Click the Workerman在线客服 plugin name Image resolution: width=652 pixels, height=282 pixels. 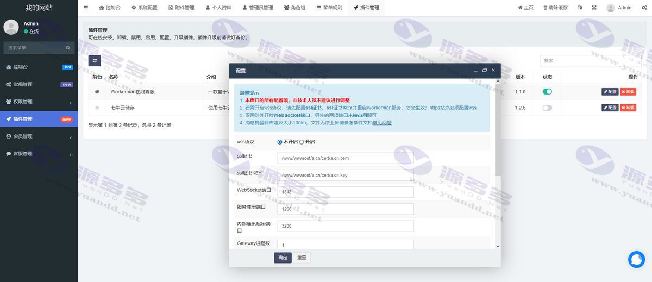point(133,92)
